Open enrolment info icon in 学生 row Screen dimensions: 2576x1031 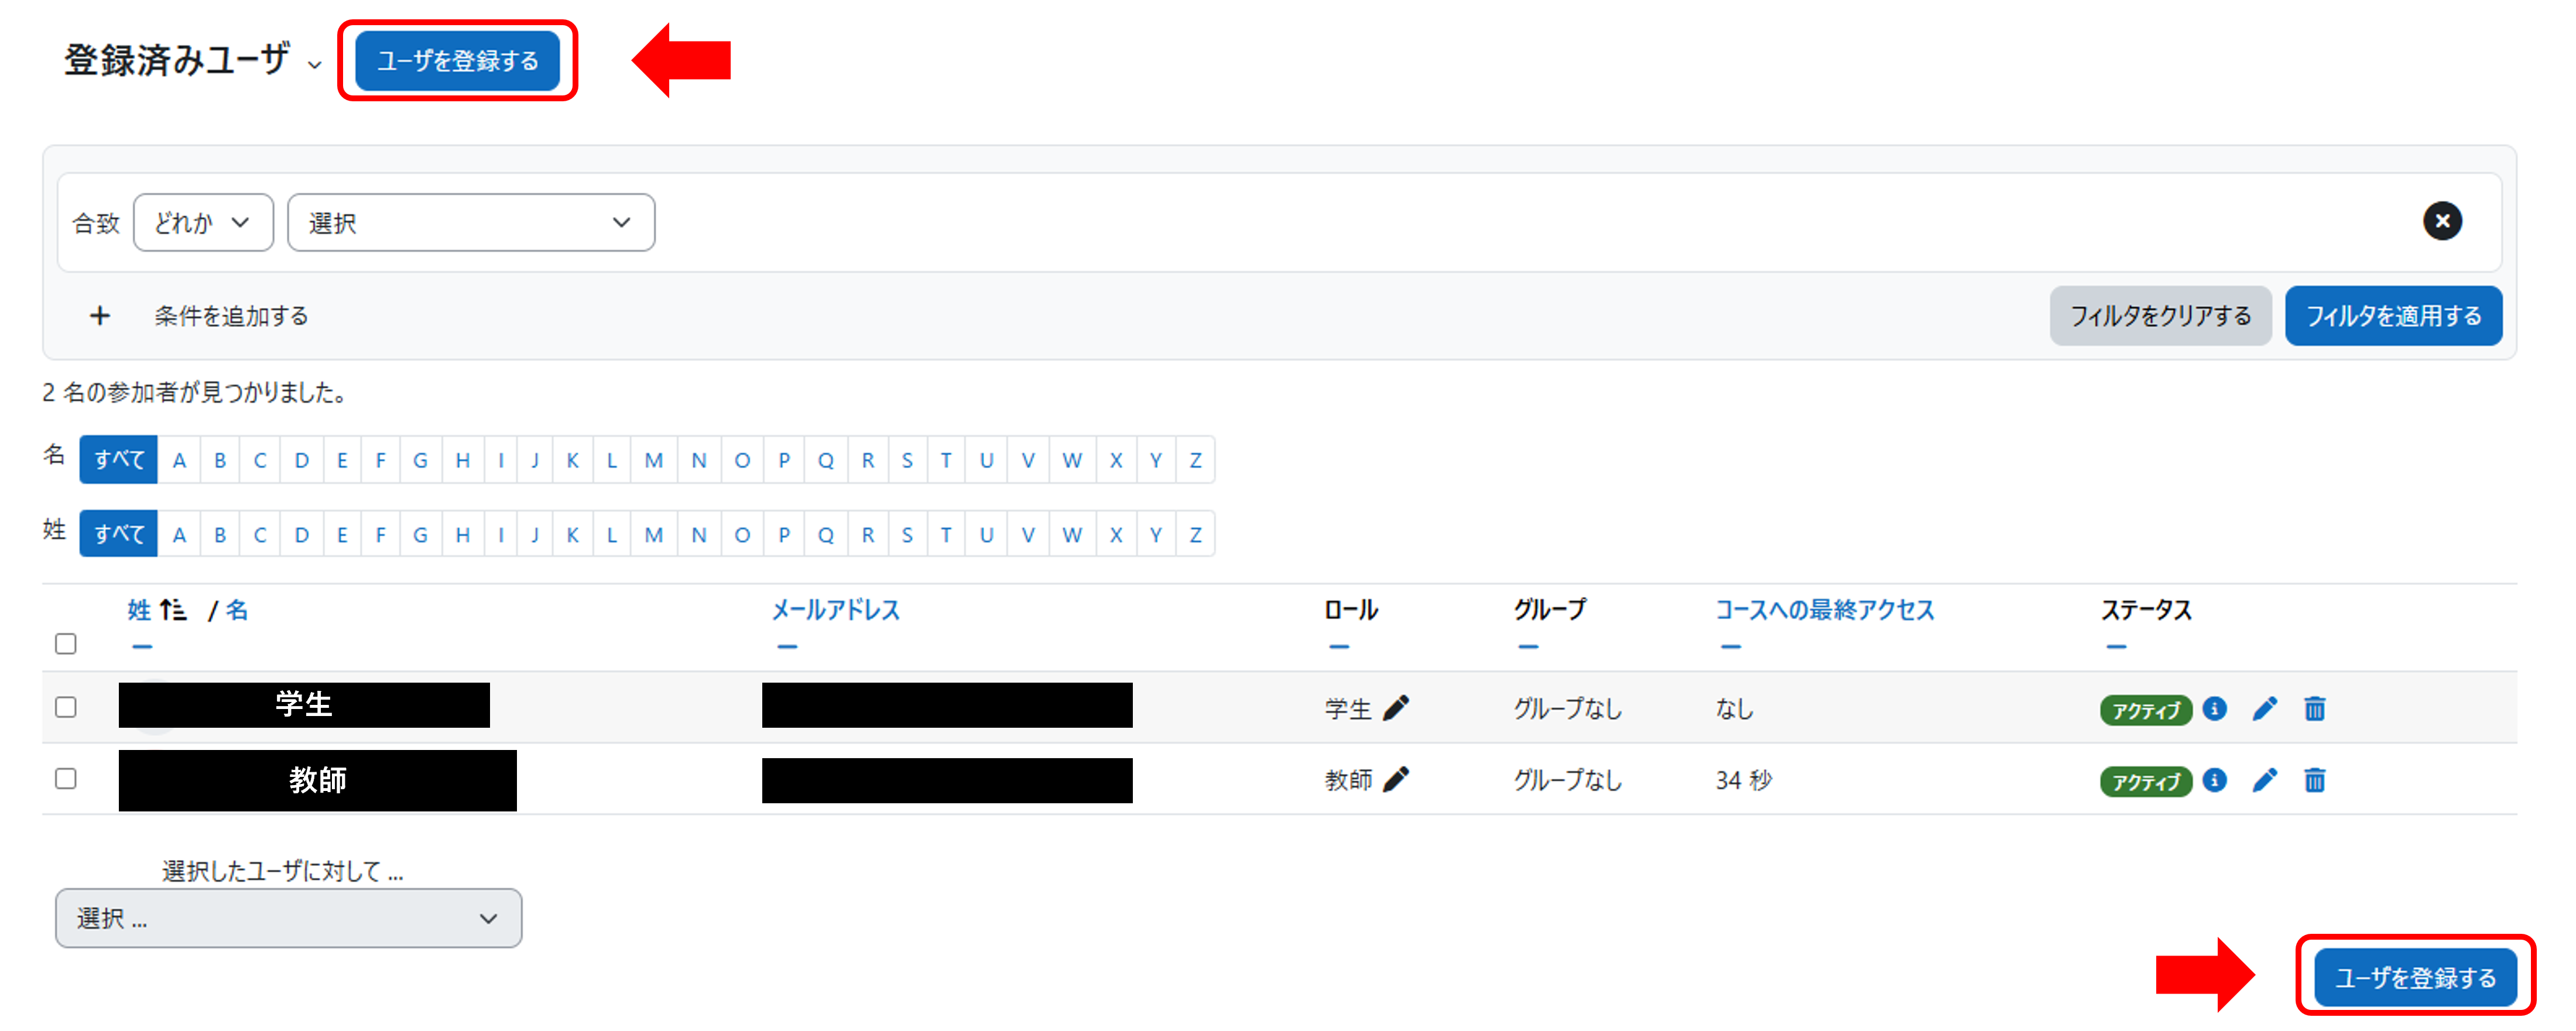[2215, 709]
